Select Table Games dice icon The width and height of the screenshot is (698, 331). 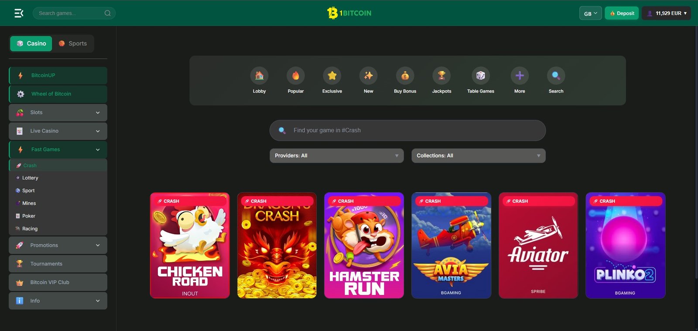coord(480,76)
